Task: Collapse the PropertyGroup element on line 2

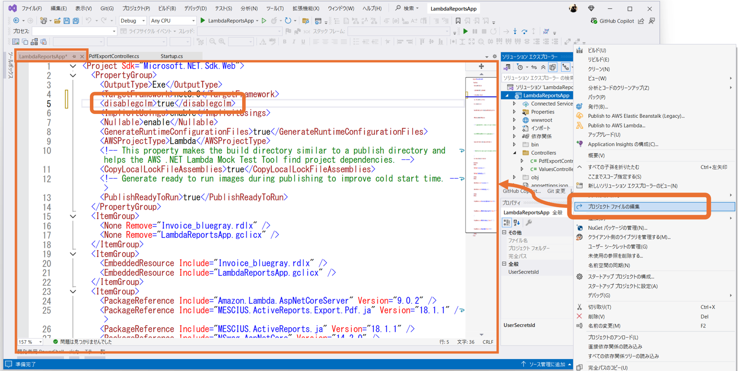Action: 73,75
